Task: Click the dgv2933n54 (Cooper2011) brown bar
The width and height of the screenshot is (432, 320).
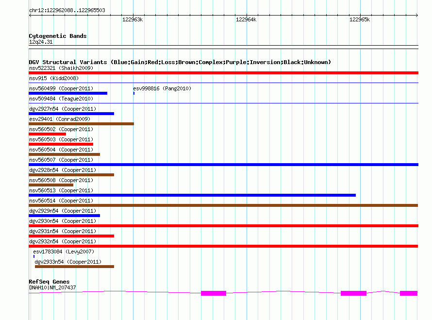Action: 74,267
